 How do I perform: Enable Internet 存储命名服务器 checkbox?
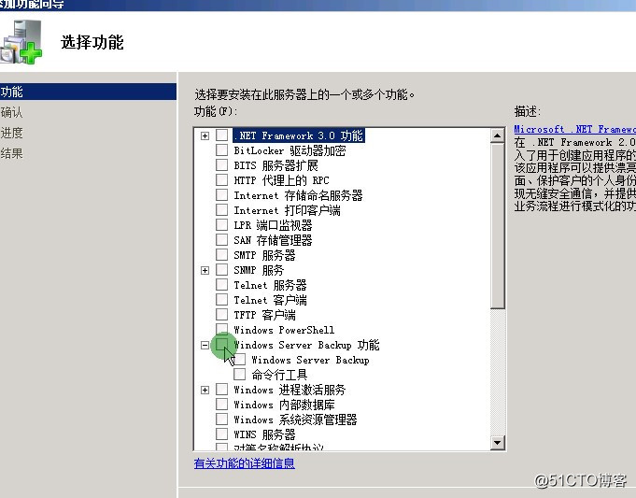221,195
